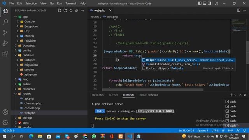Viewport: 249px width, 140px height.
Task: Open WhatsApp from the taskbar
Action: click(94, 136)
